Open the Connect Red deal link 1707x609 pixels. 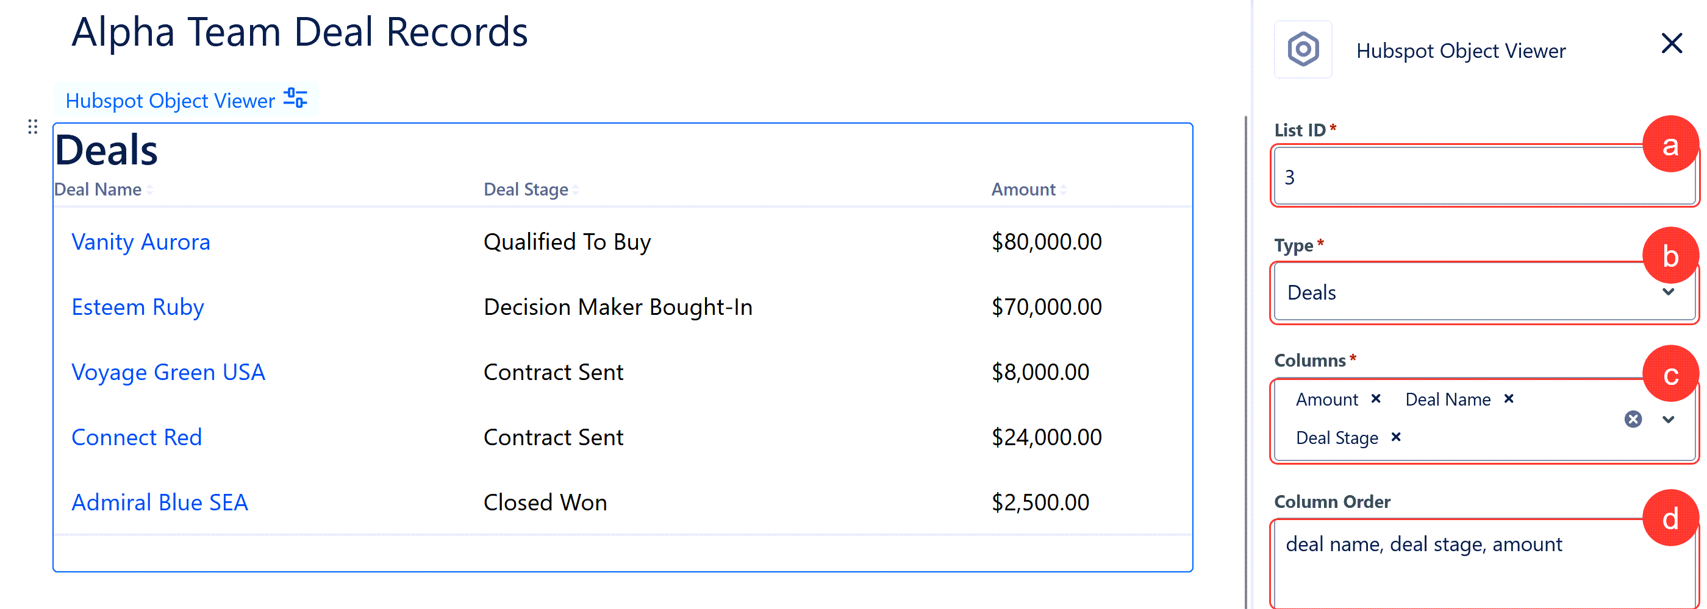(x=137, y=437)
